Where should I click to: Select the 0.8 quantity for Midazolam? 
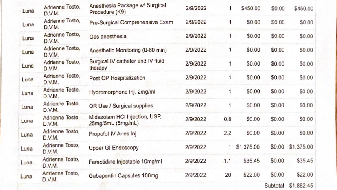[x=228, y=119]
